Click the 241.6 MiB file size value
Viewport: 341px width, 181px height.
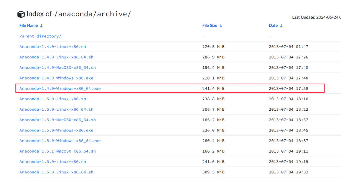[x=213, y=161]
